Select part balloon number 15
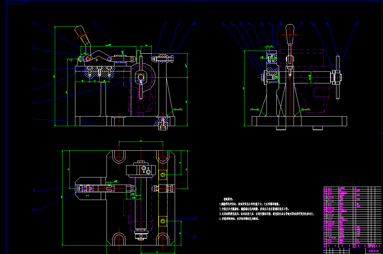 pos(261,23)
